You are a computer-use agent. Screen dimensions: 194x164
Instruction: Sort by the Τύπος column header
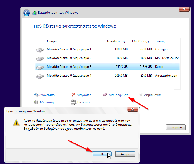(167, 41)
